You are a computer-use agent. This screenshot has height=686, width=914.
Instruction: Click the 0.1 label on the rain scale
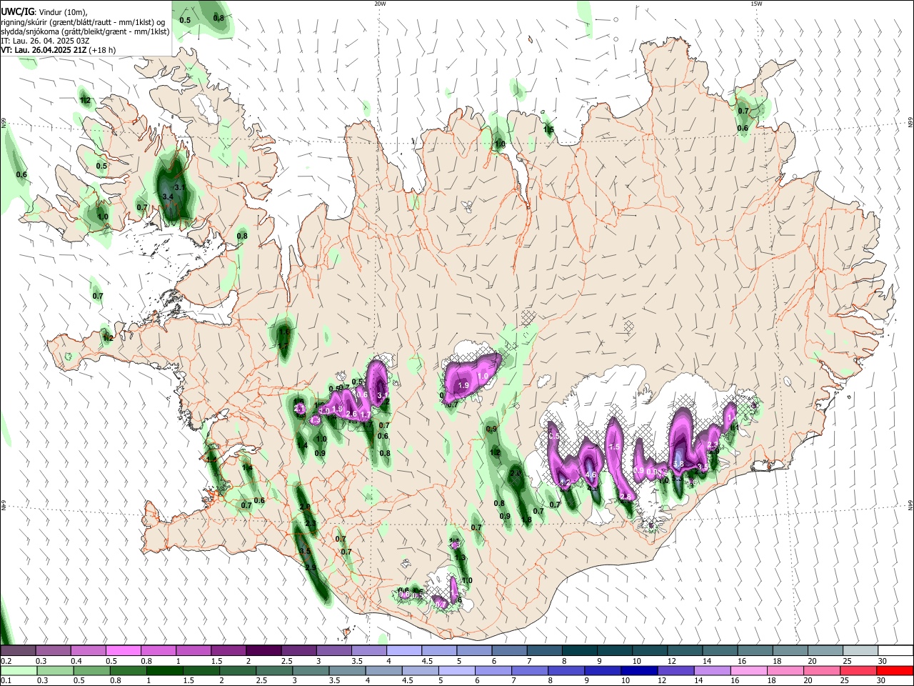pyautogui.click(x=6, y=681)
